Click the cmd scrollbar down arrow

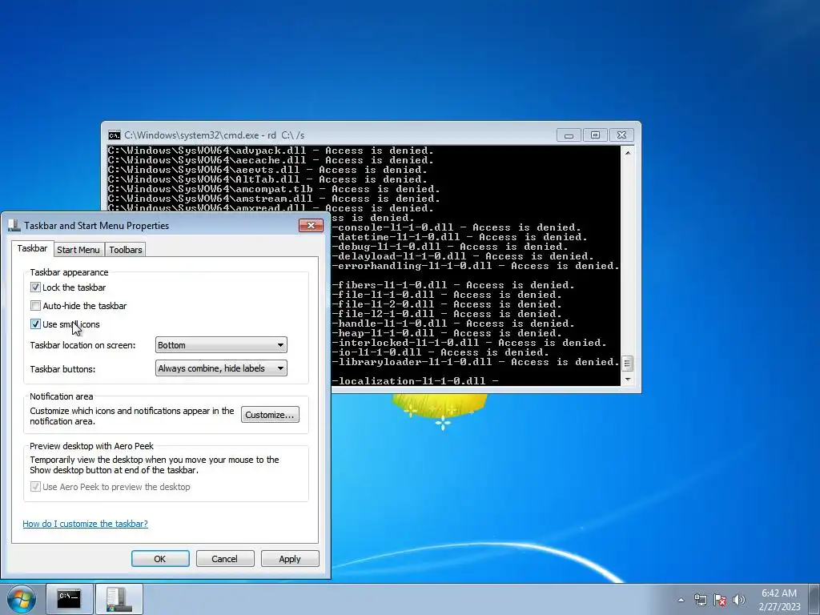click(628, 379)
